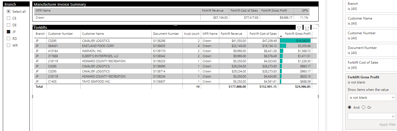Open the 'is not blank' condition dropdown
397x131 pixels.
pos(372,98)
